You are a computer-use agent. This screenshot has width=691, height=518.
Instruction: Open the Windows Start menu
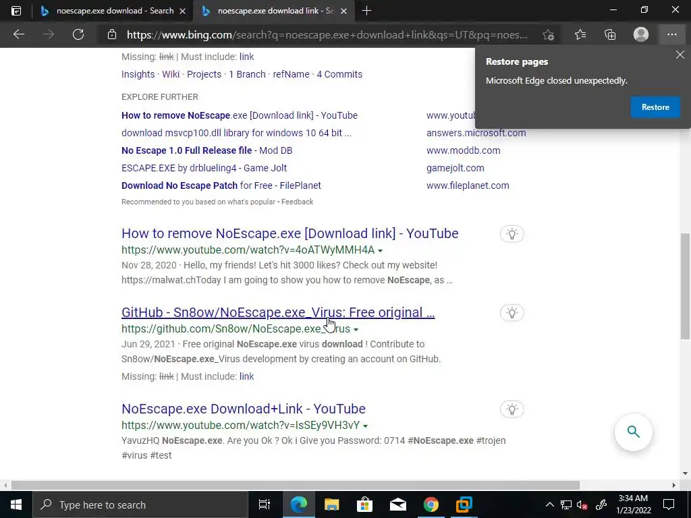point(16,505)
